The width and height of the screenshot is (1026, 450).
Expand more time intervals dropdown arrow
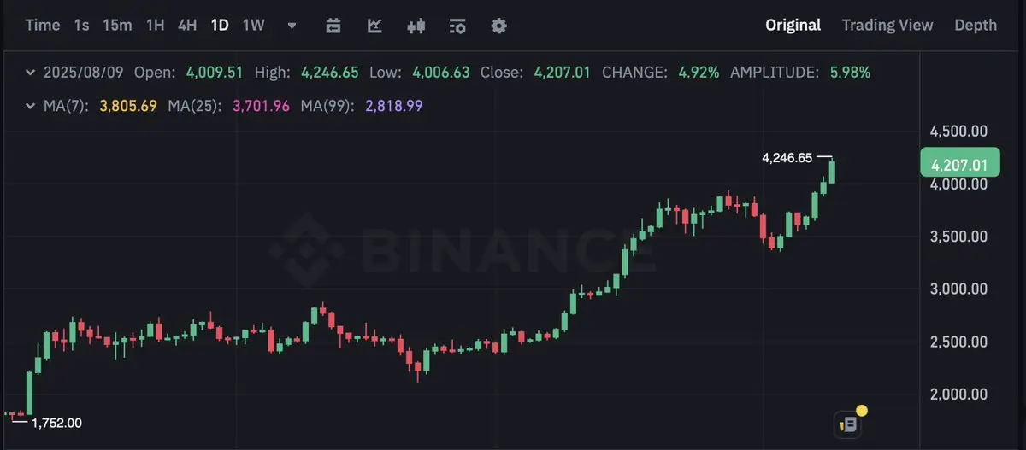(x=292, y=26)
